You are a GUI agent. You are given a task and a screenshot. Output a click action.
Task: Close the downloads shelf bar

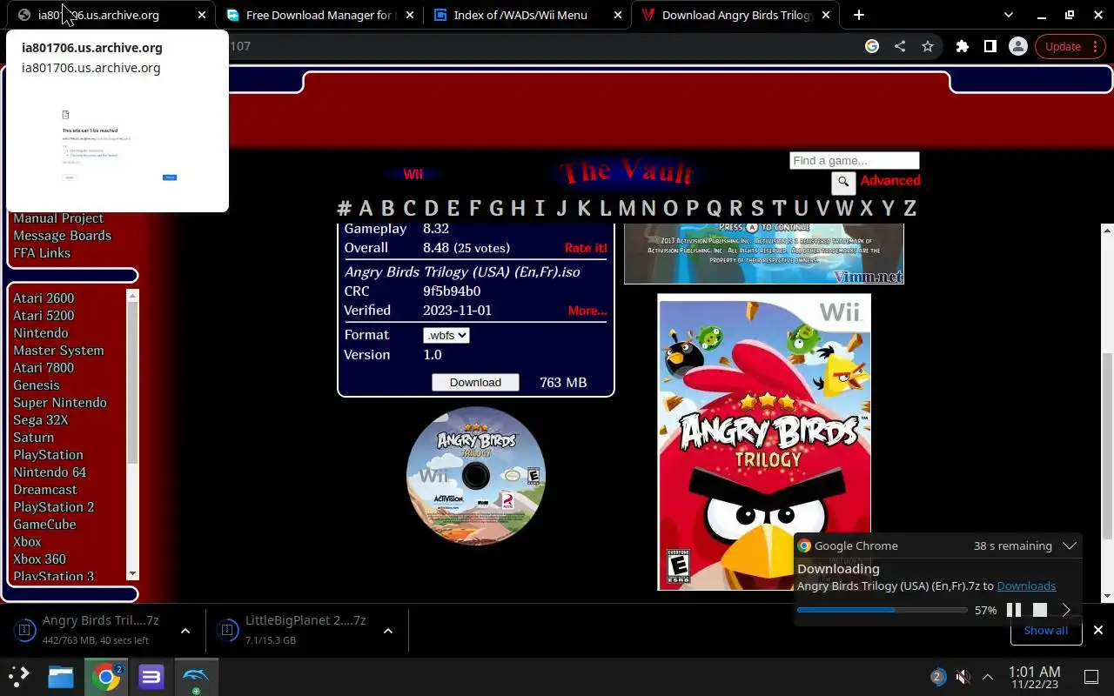pos(1098,630)
